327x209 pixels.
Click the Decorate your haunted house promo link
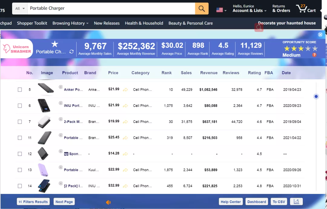coord(287,23)
